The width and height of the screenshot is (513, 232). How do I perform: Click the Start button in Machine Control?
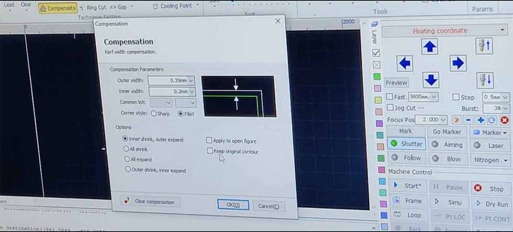tap(408, 186)
